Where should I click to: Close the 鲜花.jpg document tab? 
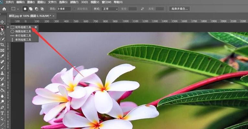[x=53, y=16]
